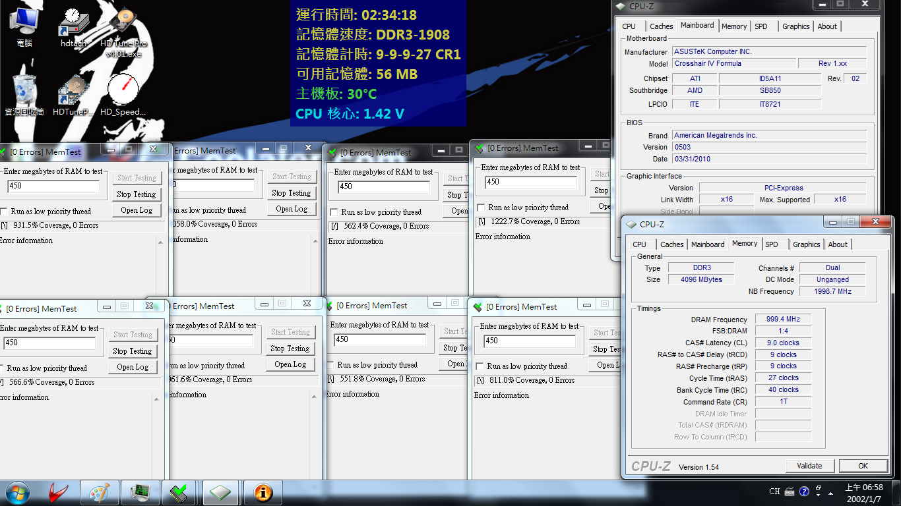Viewport: 901px width, 506px height.
Task: Focus RAM megabytes field in 931.5% MemTest
Action: click(x=52, y=186)
